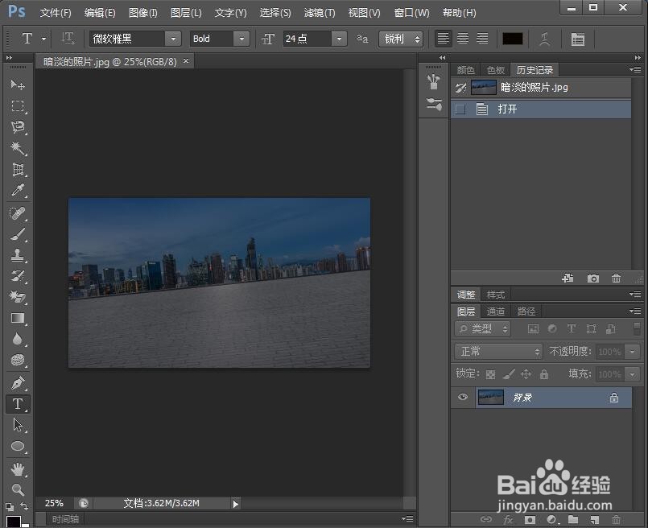The image size is (648, 528).
Task: Toggle lock all padlock icon
Action: coord(544,374)
